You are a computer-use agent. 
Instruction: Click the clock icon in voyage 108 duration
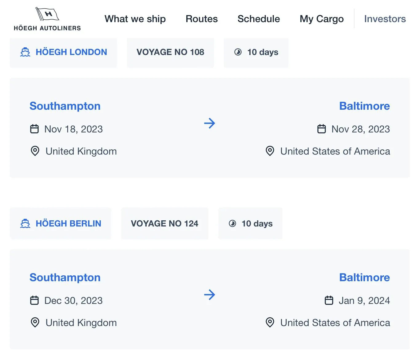[x=238, y=52]
